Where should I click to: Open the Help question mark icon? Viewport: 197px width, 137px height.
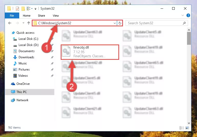point(188,15)
